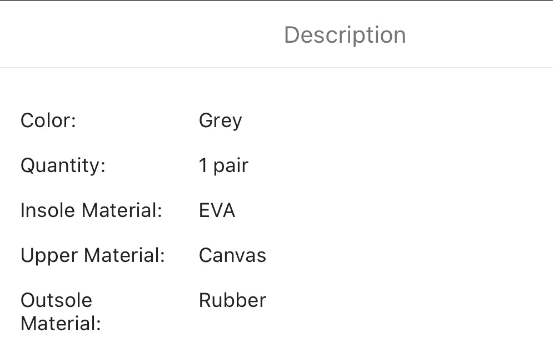Viewport: 553px width, 343px height.
Task: Click the divider line below Description
Action: click(276, 68)
